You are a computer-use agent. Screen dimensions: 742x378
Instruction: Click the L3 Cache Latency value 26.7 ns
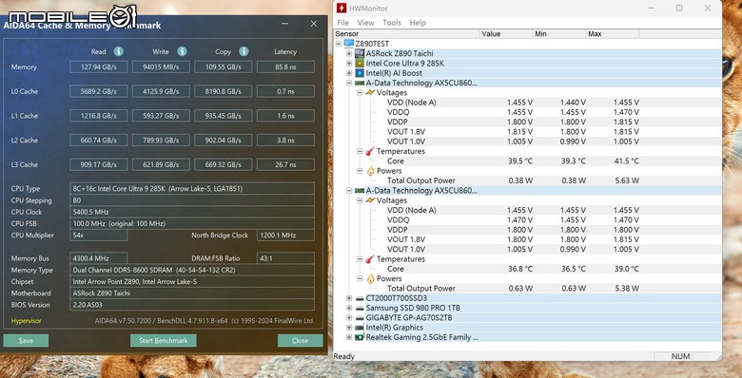285,164
